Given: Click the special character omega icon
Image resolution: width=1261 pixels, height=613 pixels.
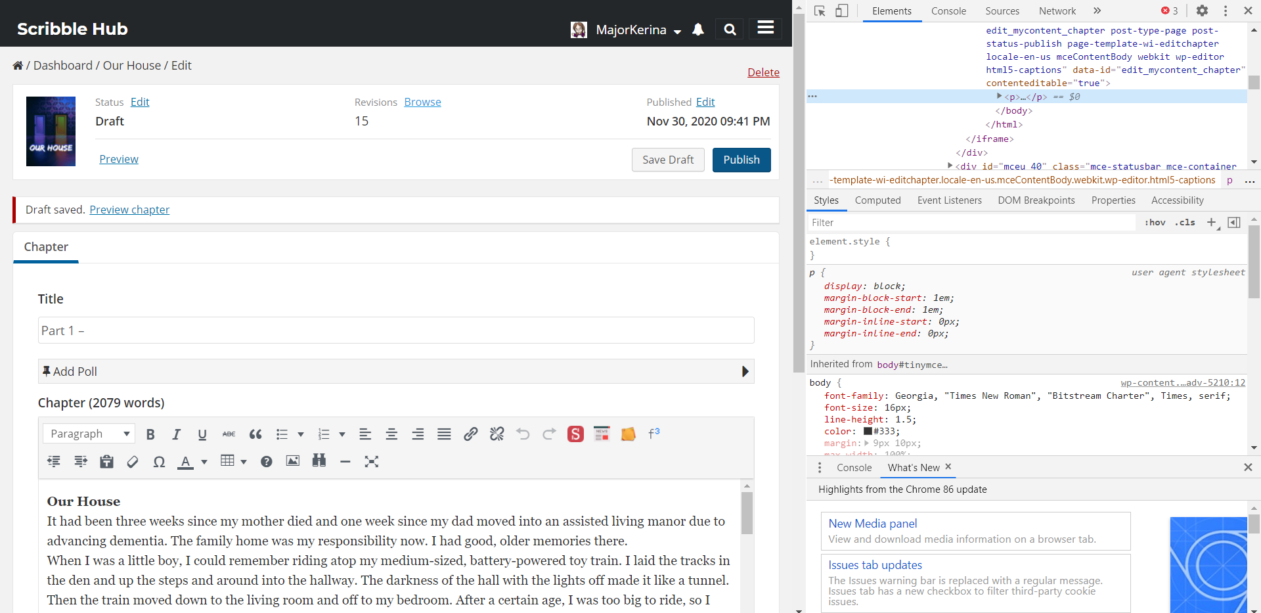Looking at the screenshot, I should point(159,462).
